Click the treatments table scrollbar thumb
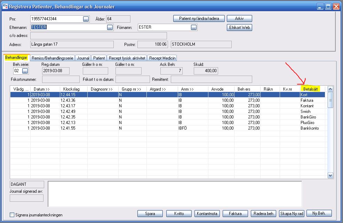 pos(330,100)
